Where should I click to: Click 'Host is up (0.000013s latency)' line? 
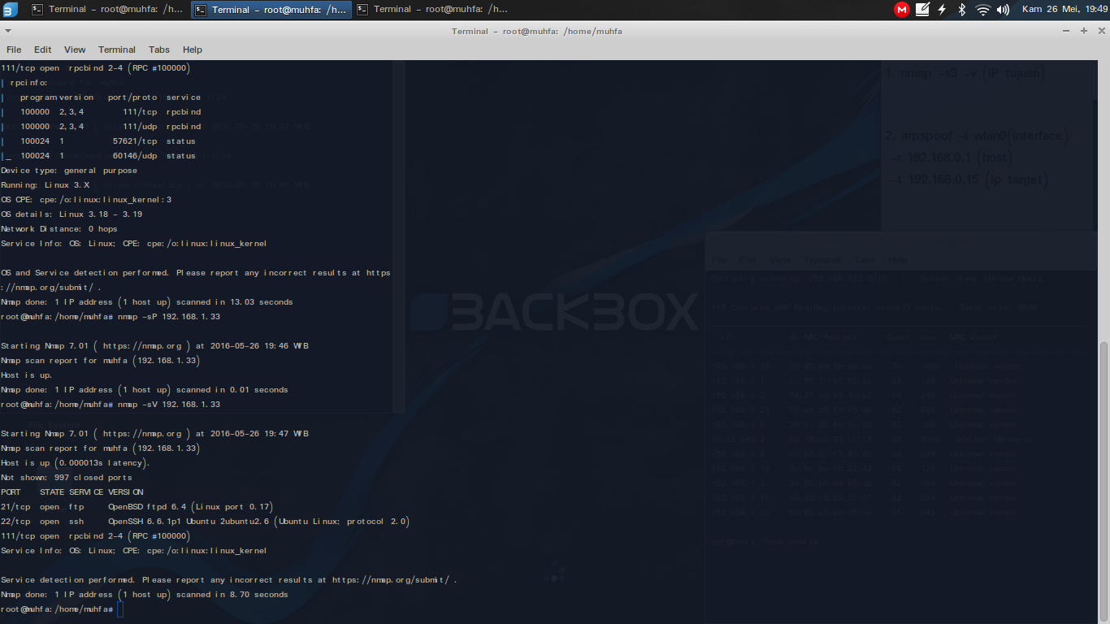click(x=76, y=463)
